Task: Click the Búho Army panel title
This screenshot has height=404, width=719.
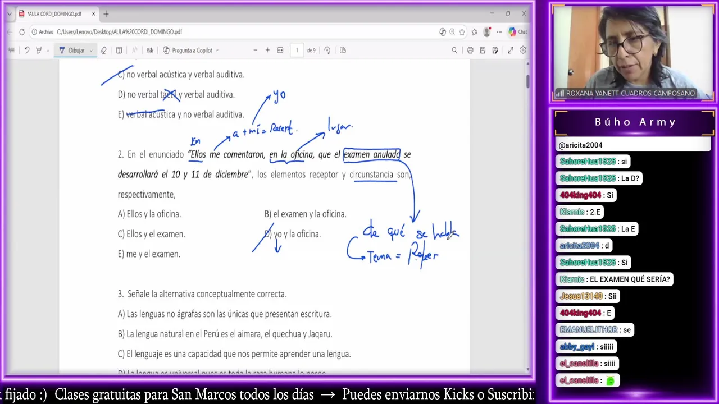Action: pos(635,122)
